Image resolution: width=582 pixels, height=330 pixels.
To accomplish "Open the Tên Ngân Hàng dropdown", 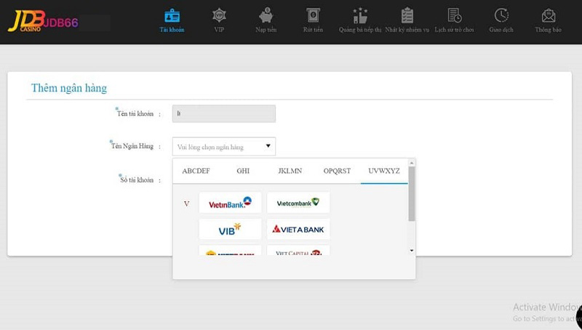I will click(224, 146).
